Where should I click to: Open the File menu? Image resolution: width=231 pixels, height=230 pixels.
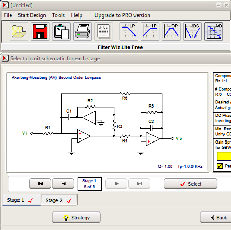pos(8,15)
